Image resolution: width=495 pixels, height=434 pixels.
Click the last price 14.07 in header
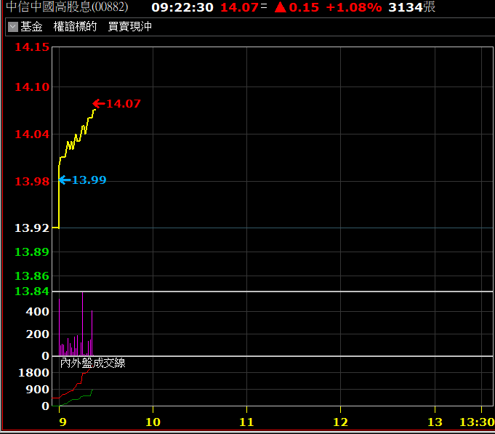[x=238, y=8]
